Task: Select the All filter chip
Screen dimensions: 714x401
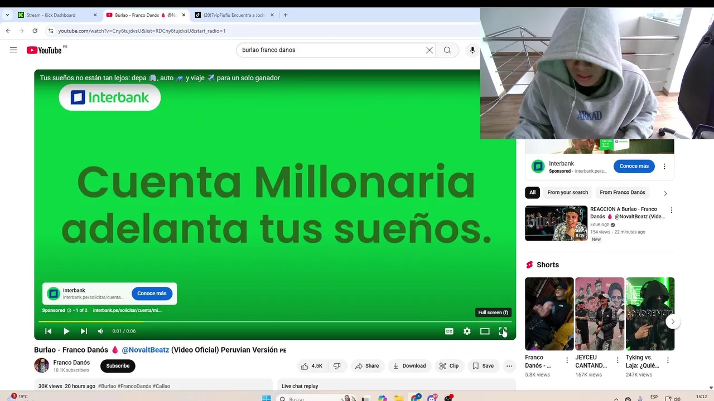Action: coord(533,193)
